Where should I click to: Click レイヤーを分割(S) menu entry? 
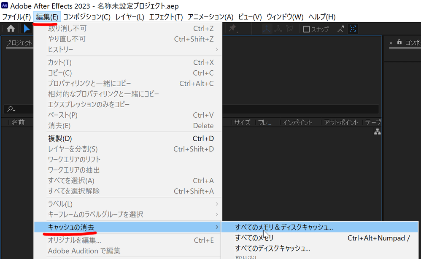(128, 149)
